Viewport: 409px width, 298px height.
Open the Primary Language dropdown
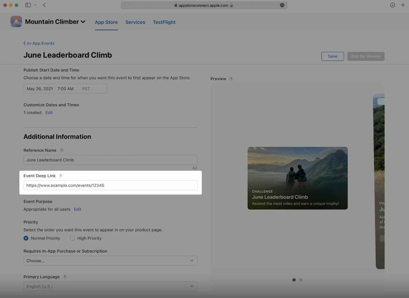pyautogui.click(x=110, y=286)
